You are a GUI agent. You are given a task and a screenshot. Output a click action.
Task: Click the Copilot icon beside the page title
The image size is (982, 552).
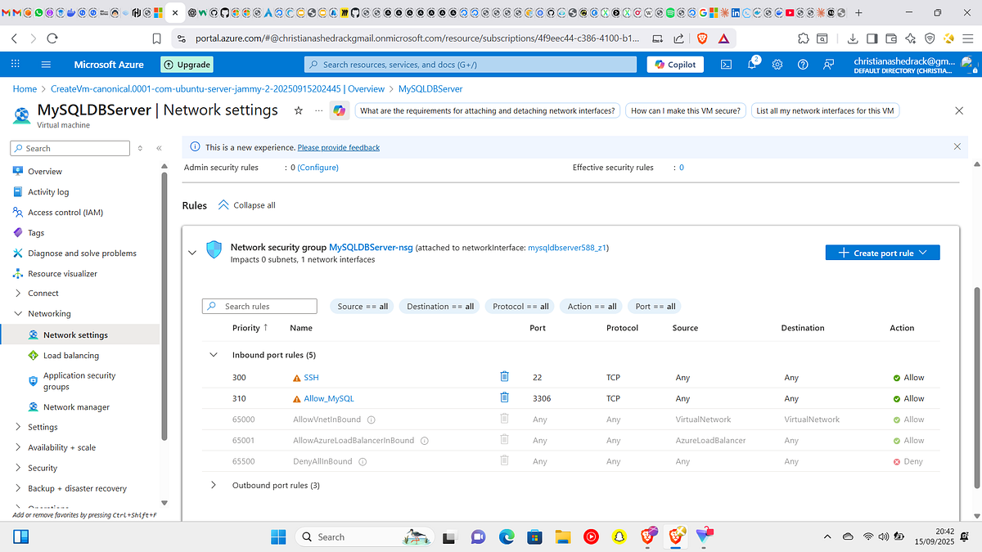click(x=339, y=110)
